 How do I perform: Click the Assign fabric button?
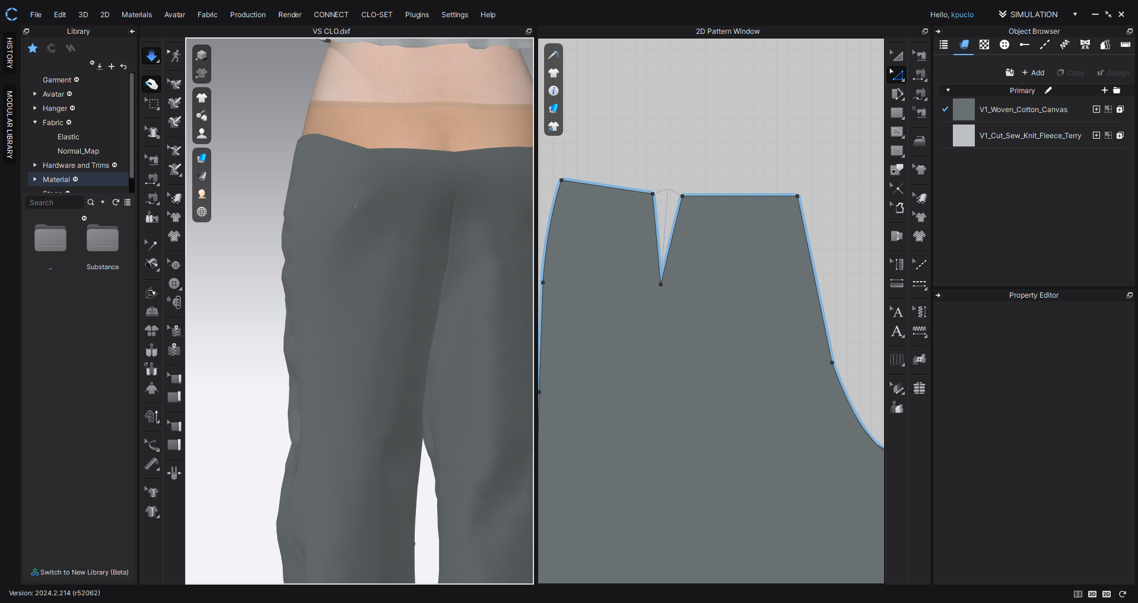pos(1113,73)
